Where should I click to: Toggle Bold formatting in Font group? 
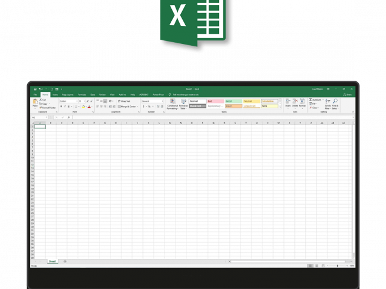(x=61, y=107)
